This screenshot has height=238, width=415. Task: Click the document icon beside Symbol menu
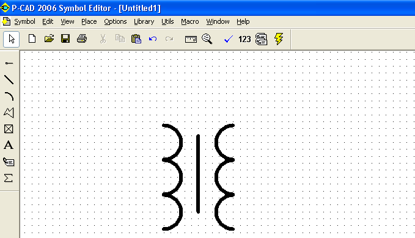click(6, 21)
